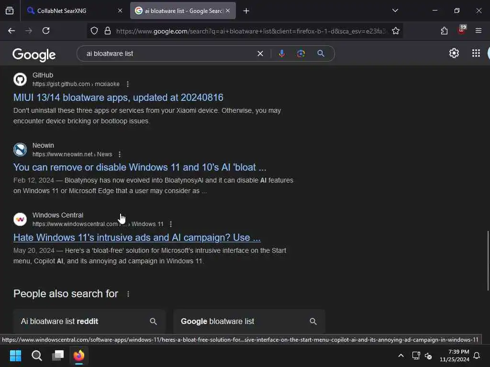Open the Windows Start menu
This screenshot has height=367, width=490.
click(x=15, y=356)
